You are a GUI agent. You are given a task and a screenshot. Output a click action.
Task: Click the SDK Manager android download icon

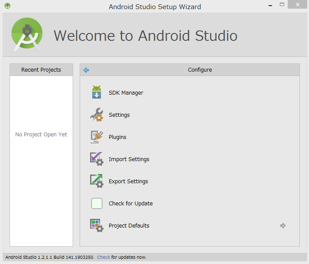[97, 92]
